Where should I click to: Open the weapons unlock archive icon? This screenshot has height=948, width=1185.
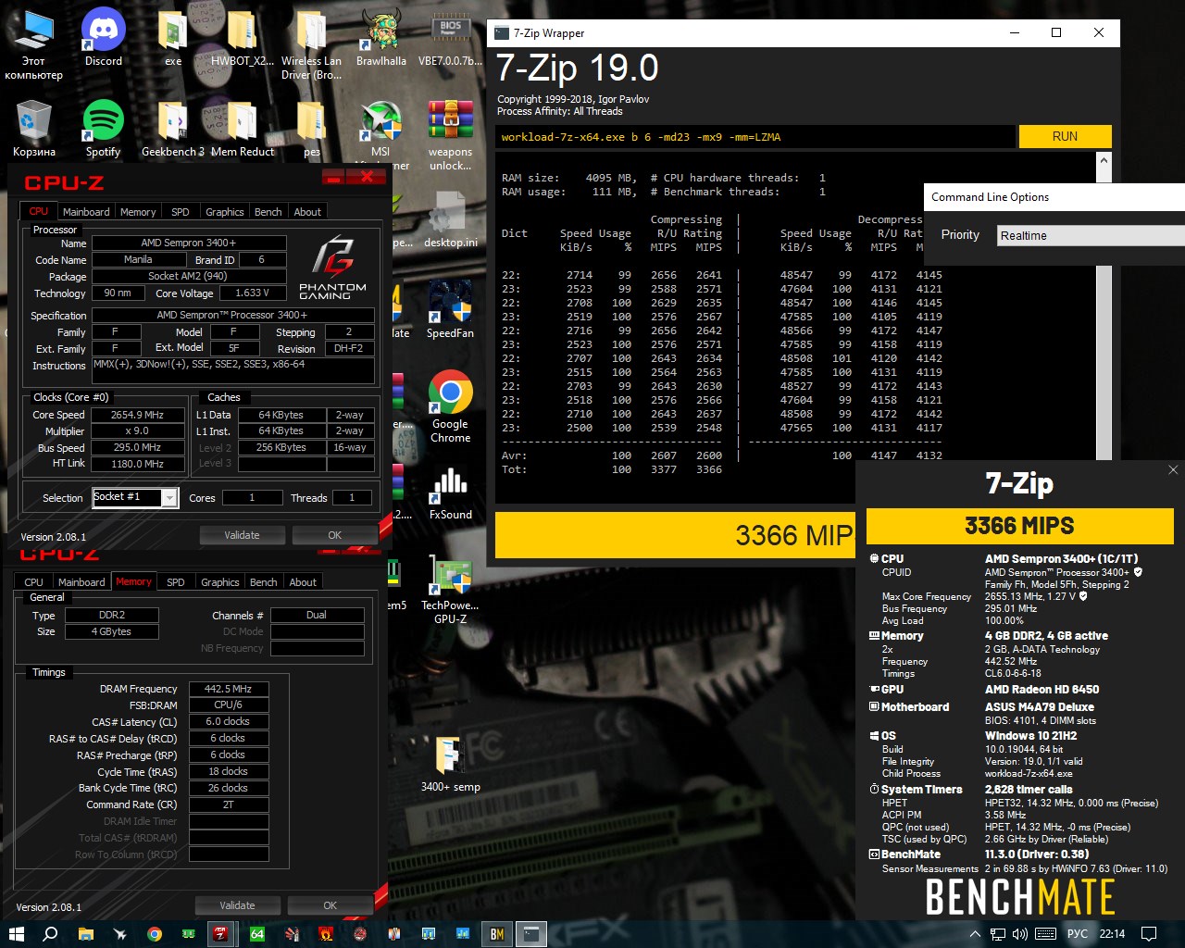click(x=451, y=135)
